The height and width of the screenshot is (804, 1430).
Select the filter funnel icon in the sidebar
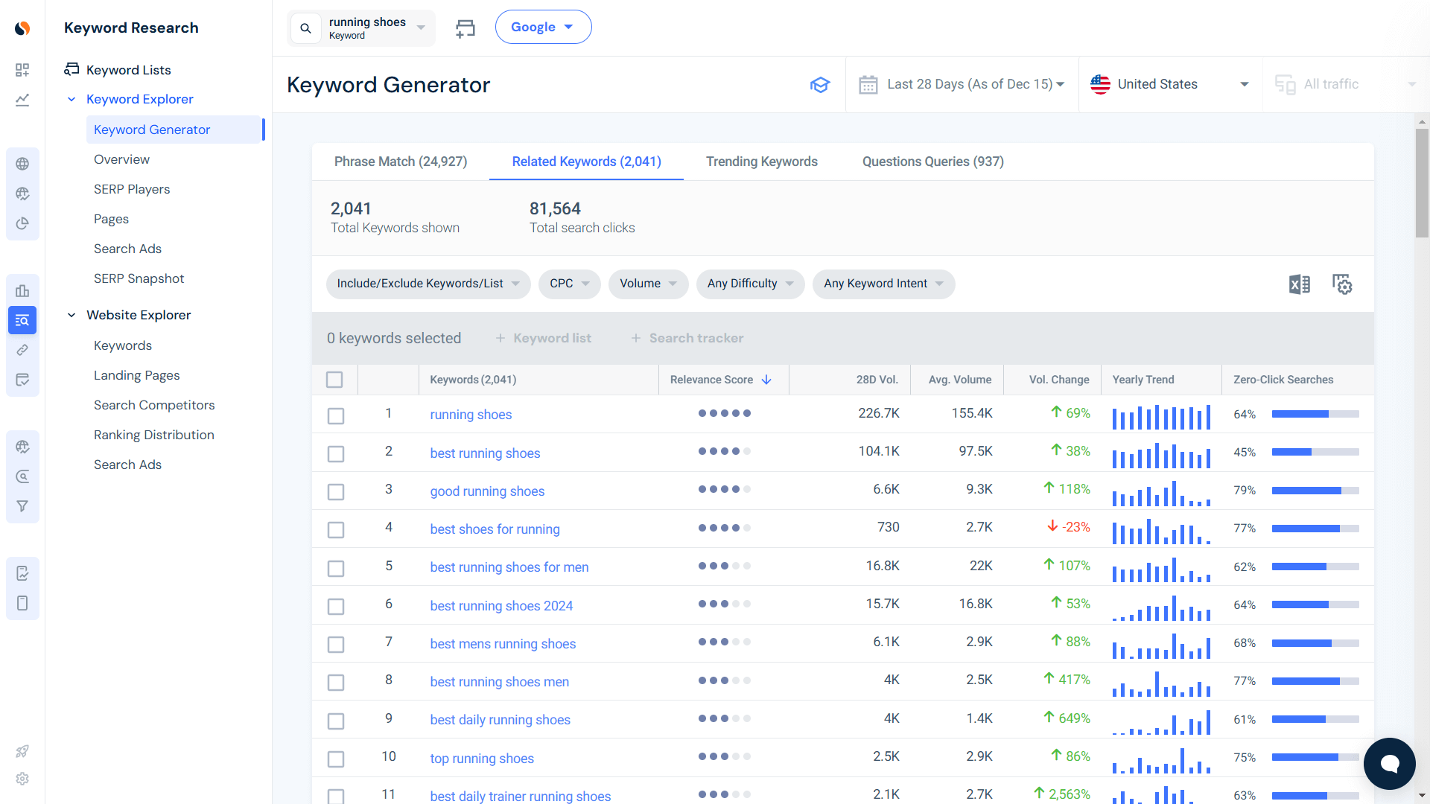[x=22, y=505]
